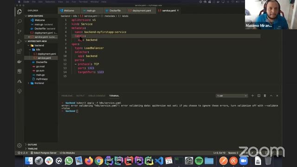Screen dimensions: 297x167
Task: Close service.yaml in Open Editors list
Action: pyautogui.click(x=29, y=37)
